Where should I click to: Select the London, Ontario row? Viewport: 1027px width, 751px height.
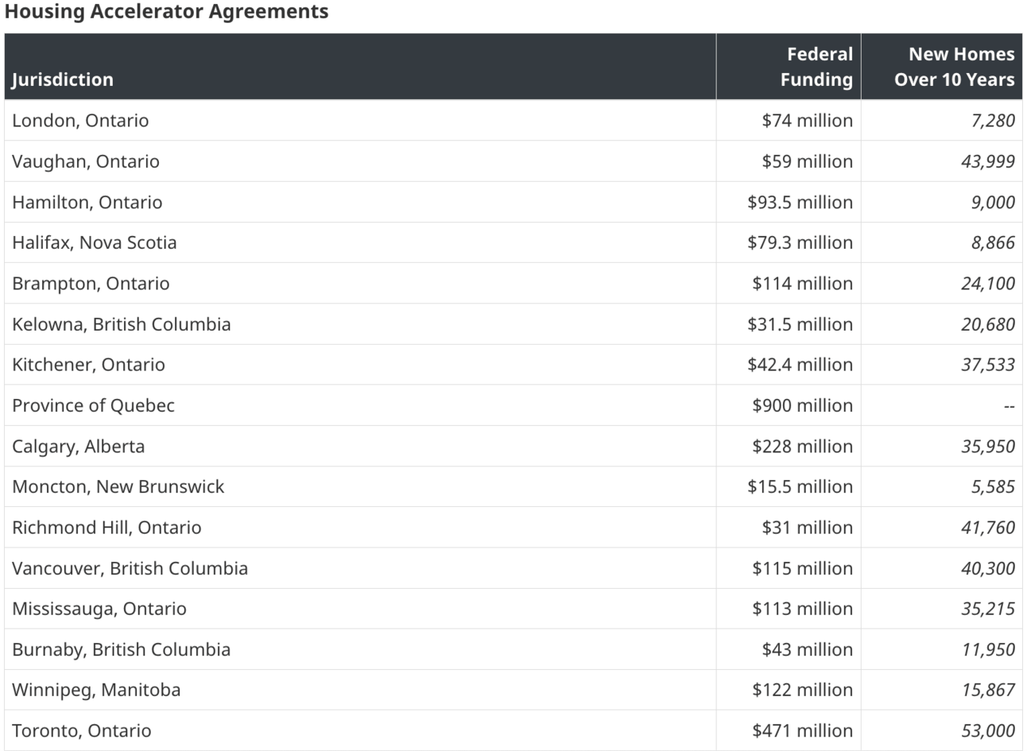pyautogui.click(x=513, y=120)
